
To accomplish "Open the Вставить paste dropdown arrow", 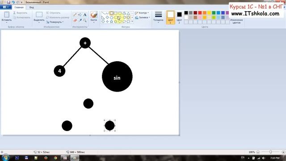I will click(x=7, y=22).
